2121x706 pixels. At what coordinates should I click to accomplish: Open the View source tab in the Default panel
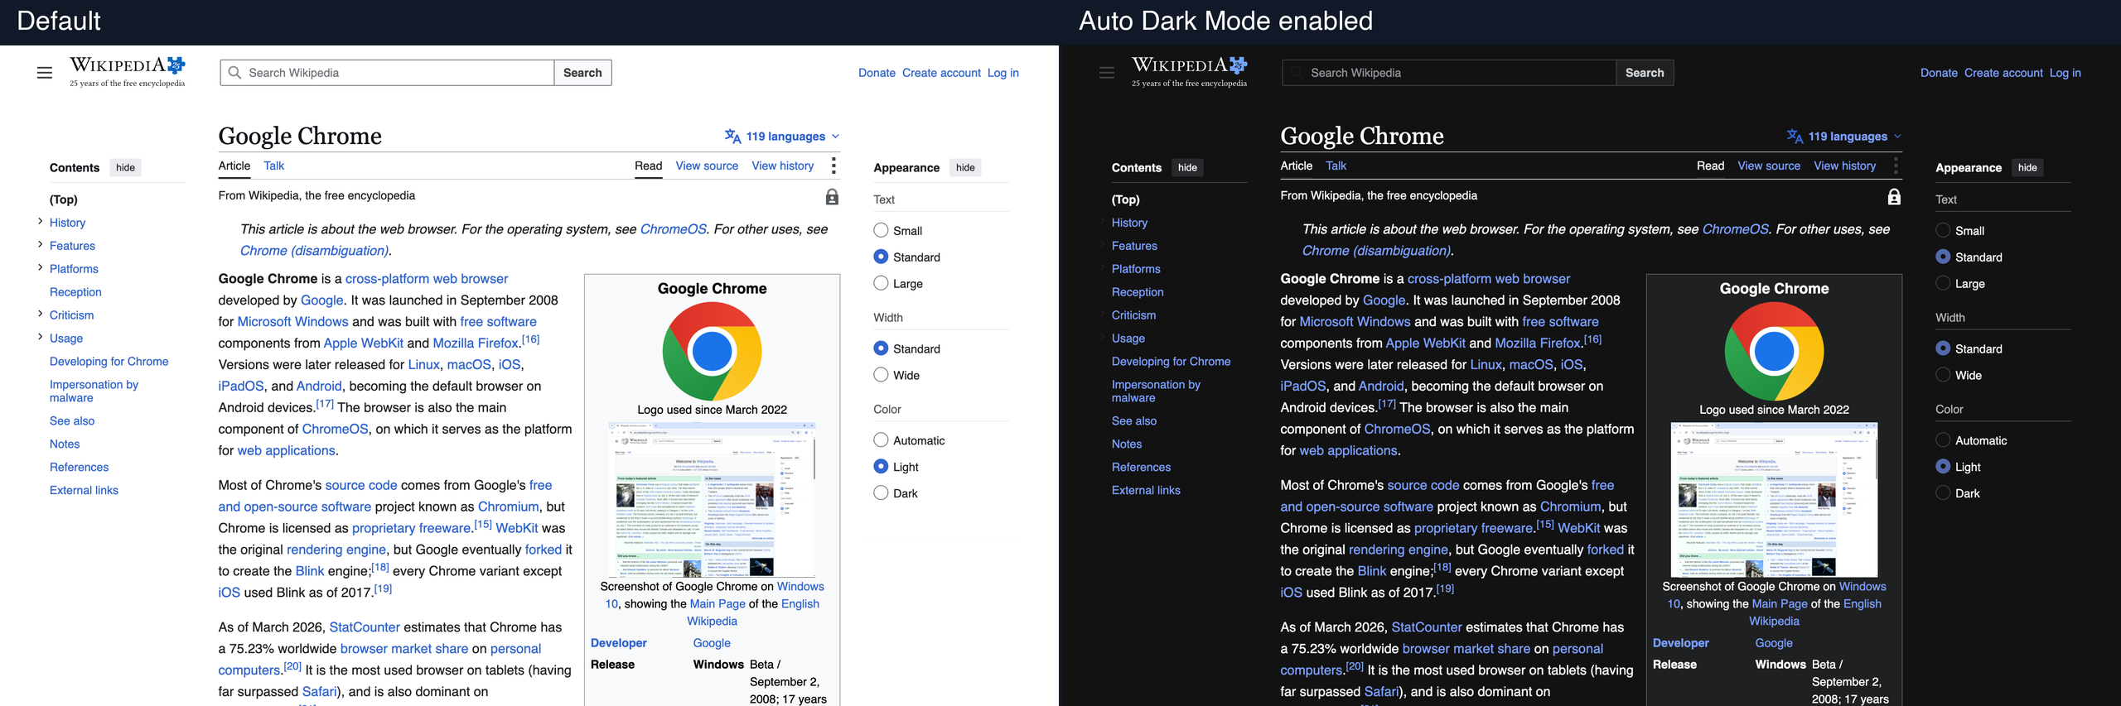[x=707, y=166]
